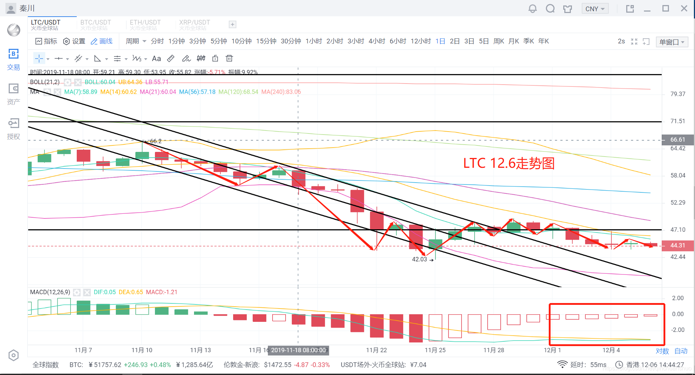Open the skin theme shirt icon

pos(568,9)
